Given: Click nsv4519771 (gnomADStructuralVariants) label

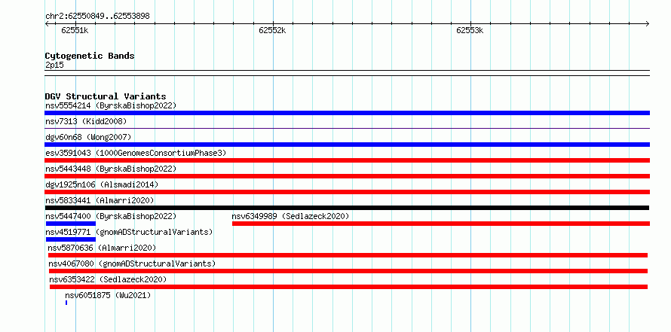Looking at the screenshot, I should coord(129,232).
